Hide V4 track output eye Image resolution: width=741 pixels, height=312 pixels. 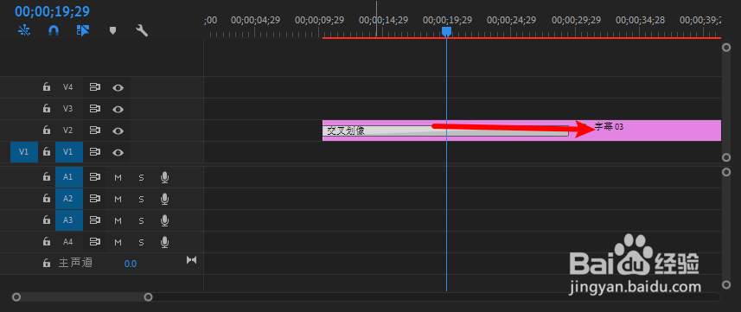(x=118, y=87)
